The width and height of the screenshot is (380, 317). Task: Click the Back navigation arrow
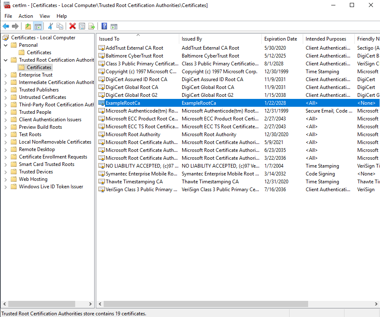tap(6, 26)
